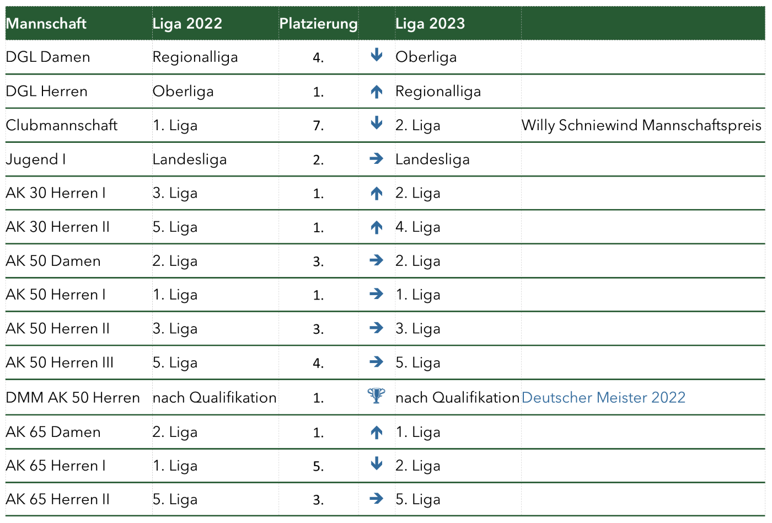
Task: Click the trophy icon for DMM AK 50 Herren
Action: 377,396
